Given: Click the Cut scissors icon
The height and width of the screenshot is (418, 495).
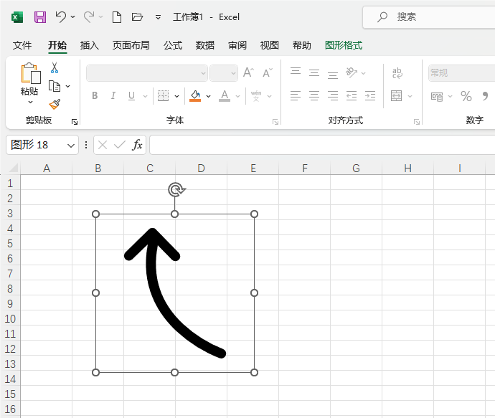Looking at the screenshot, I should (x=55, y=68).
